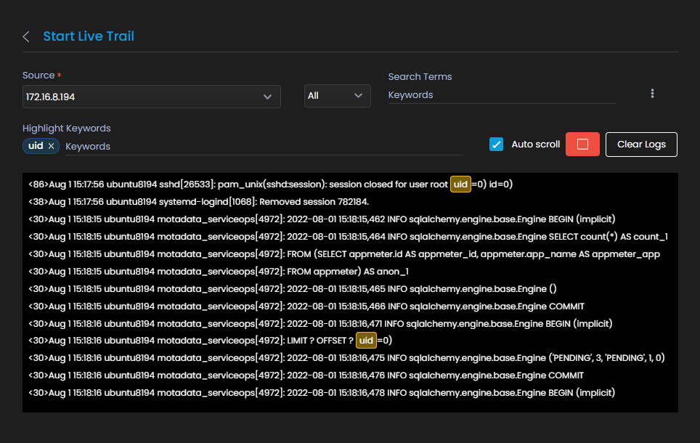Select log line with 'SELECT count(*) AS count_1'
Screen dimensions: 700x443
coord(349,237)
